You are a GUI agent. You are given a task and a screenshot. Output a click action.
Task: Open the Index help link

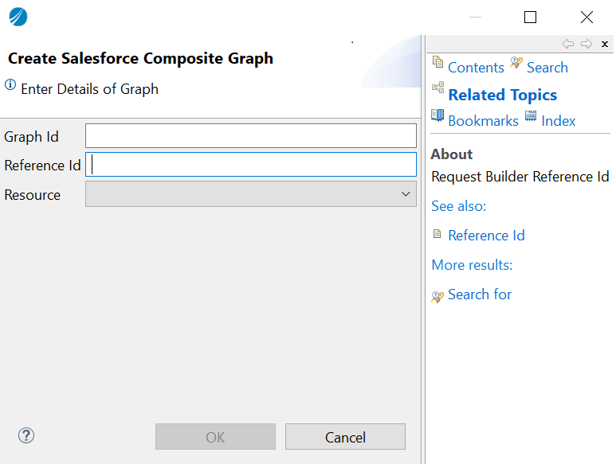(x=558, y=121)
